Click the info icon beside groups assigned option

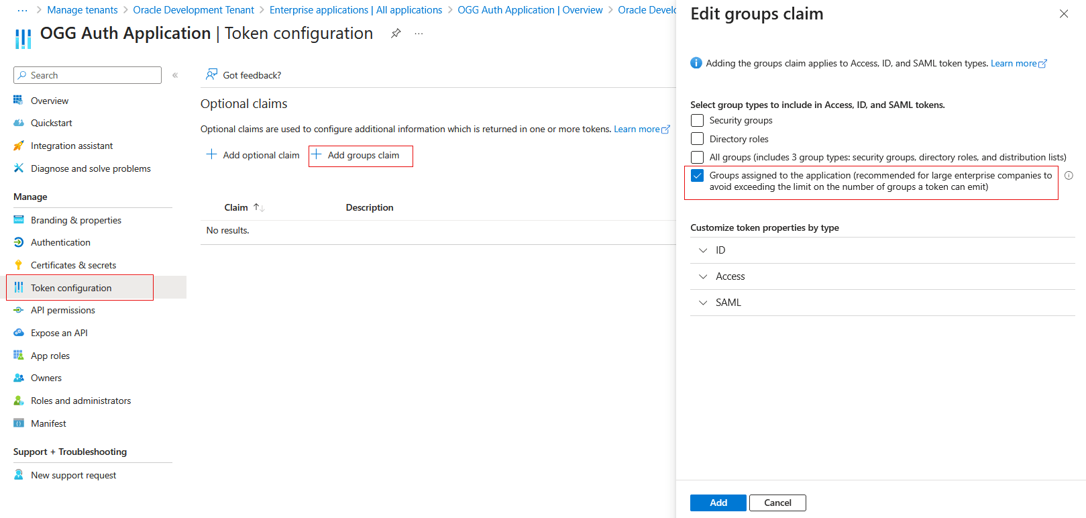click(1069, 176)
